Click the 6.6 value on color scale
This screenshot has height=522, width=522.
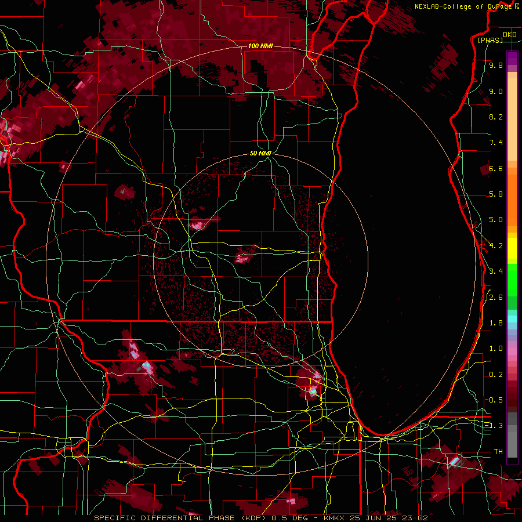point(496,168)
